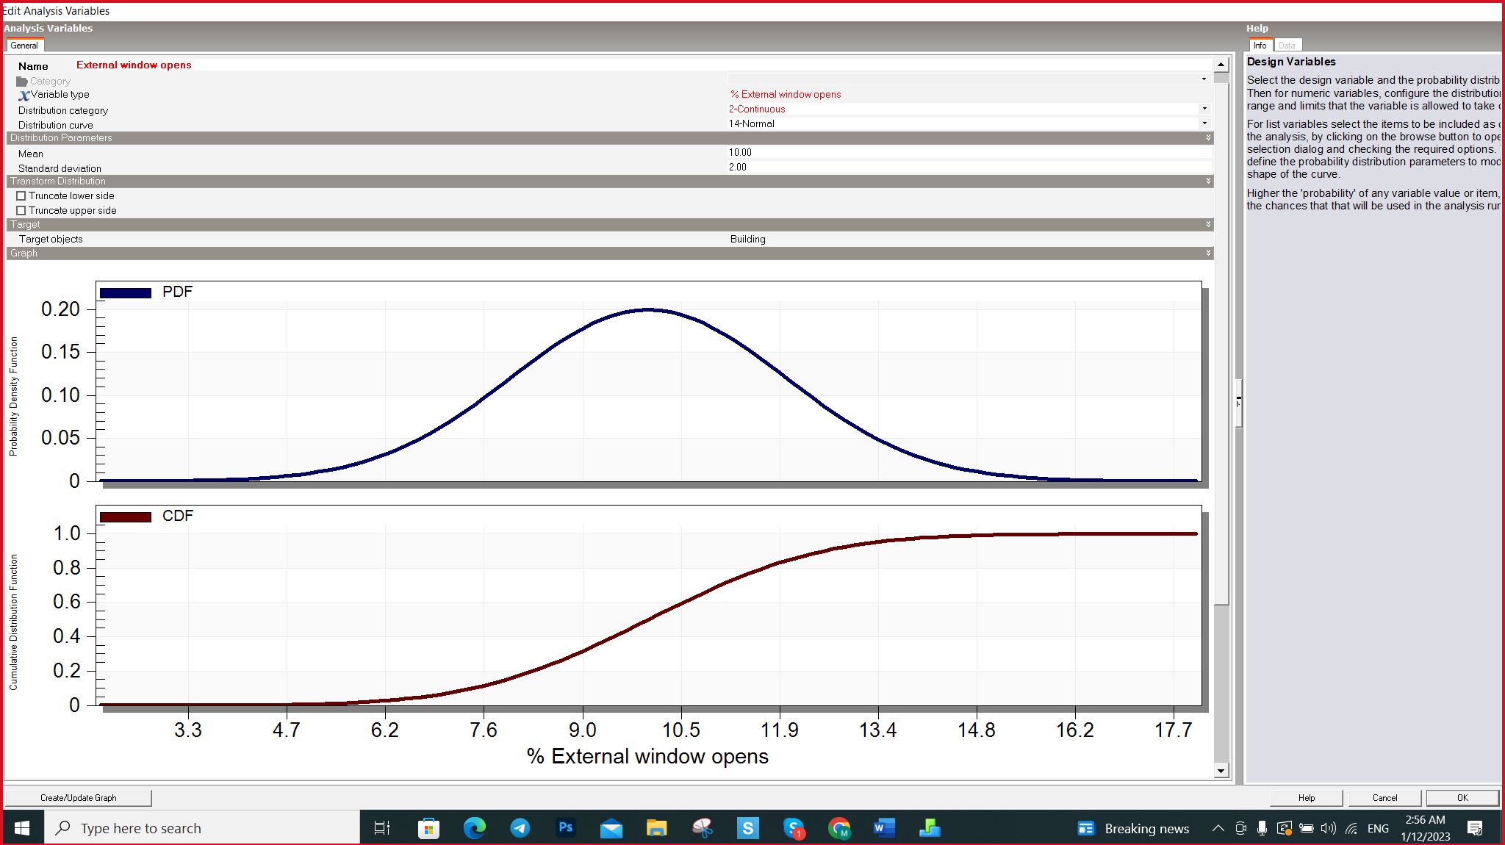The image size is (1505, 845).
Task: Collapse the Target section
Action: coord(1208,224)
